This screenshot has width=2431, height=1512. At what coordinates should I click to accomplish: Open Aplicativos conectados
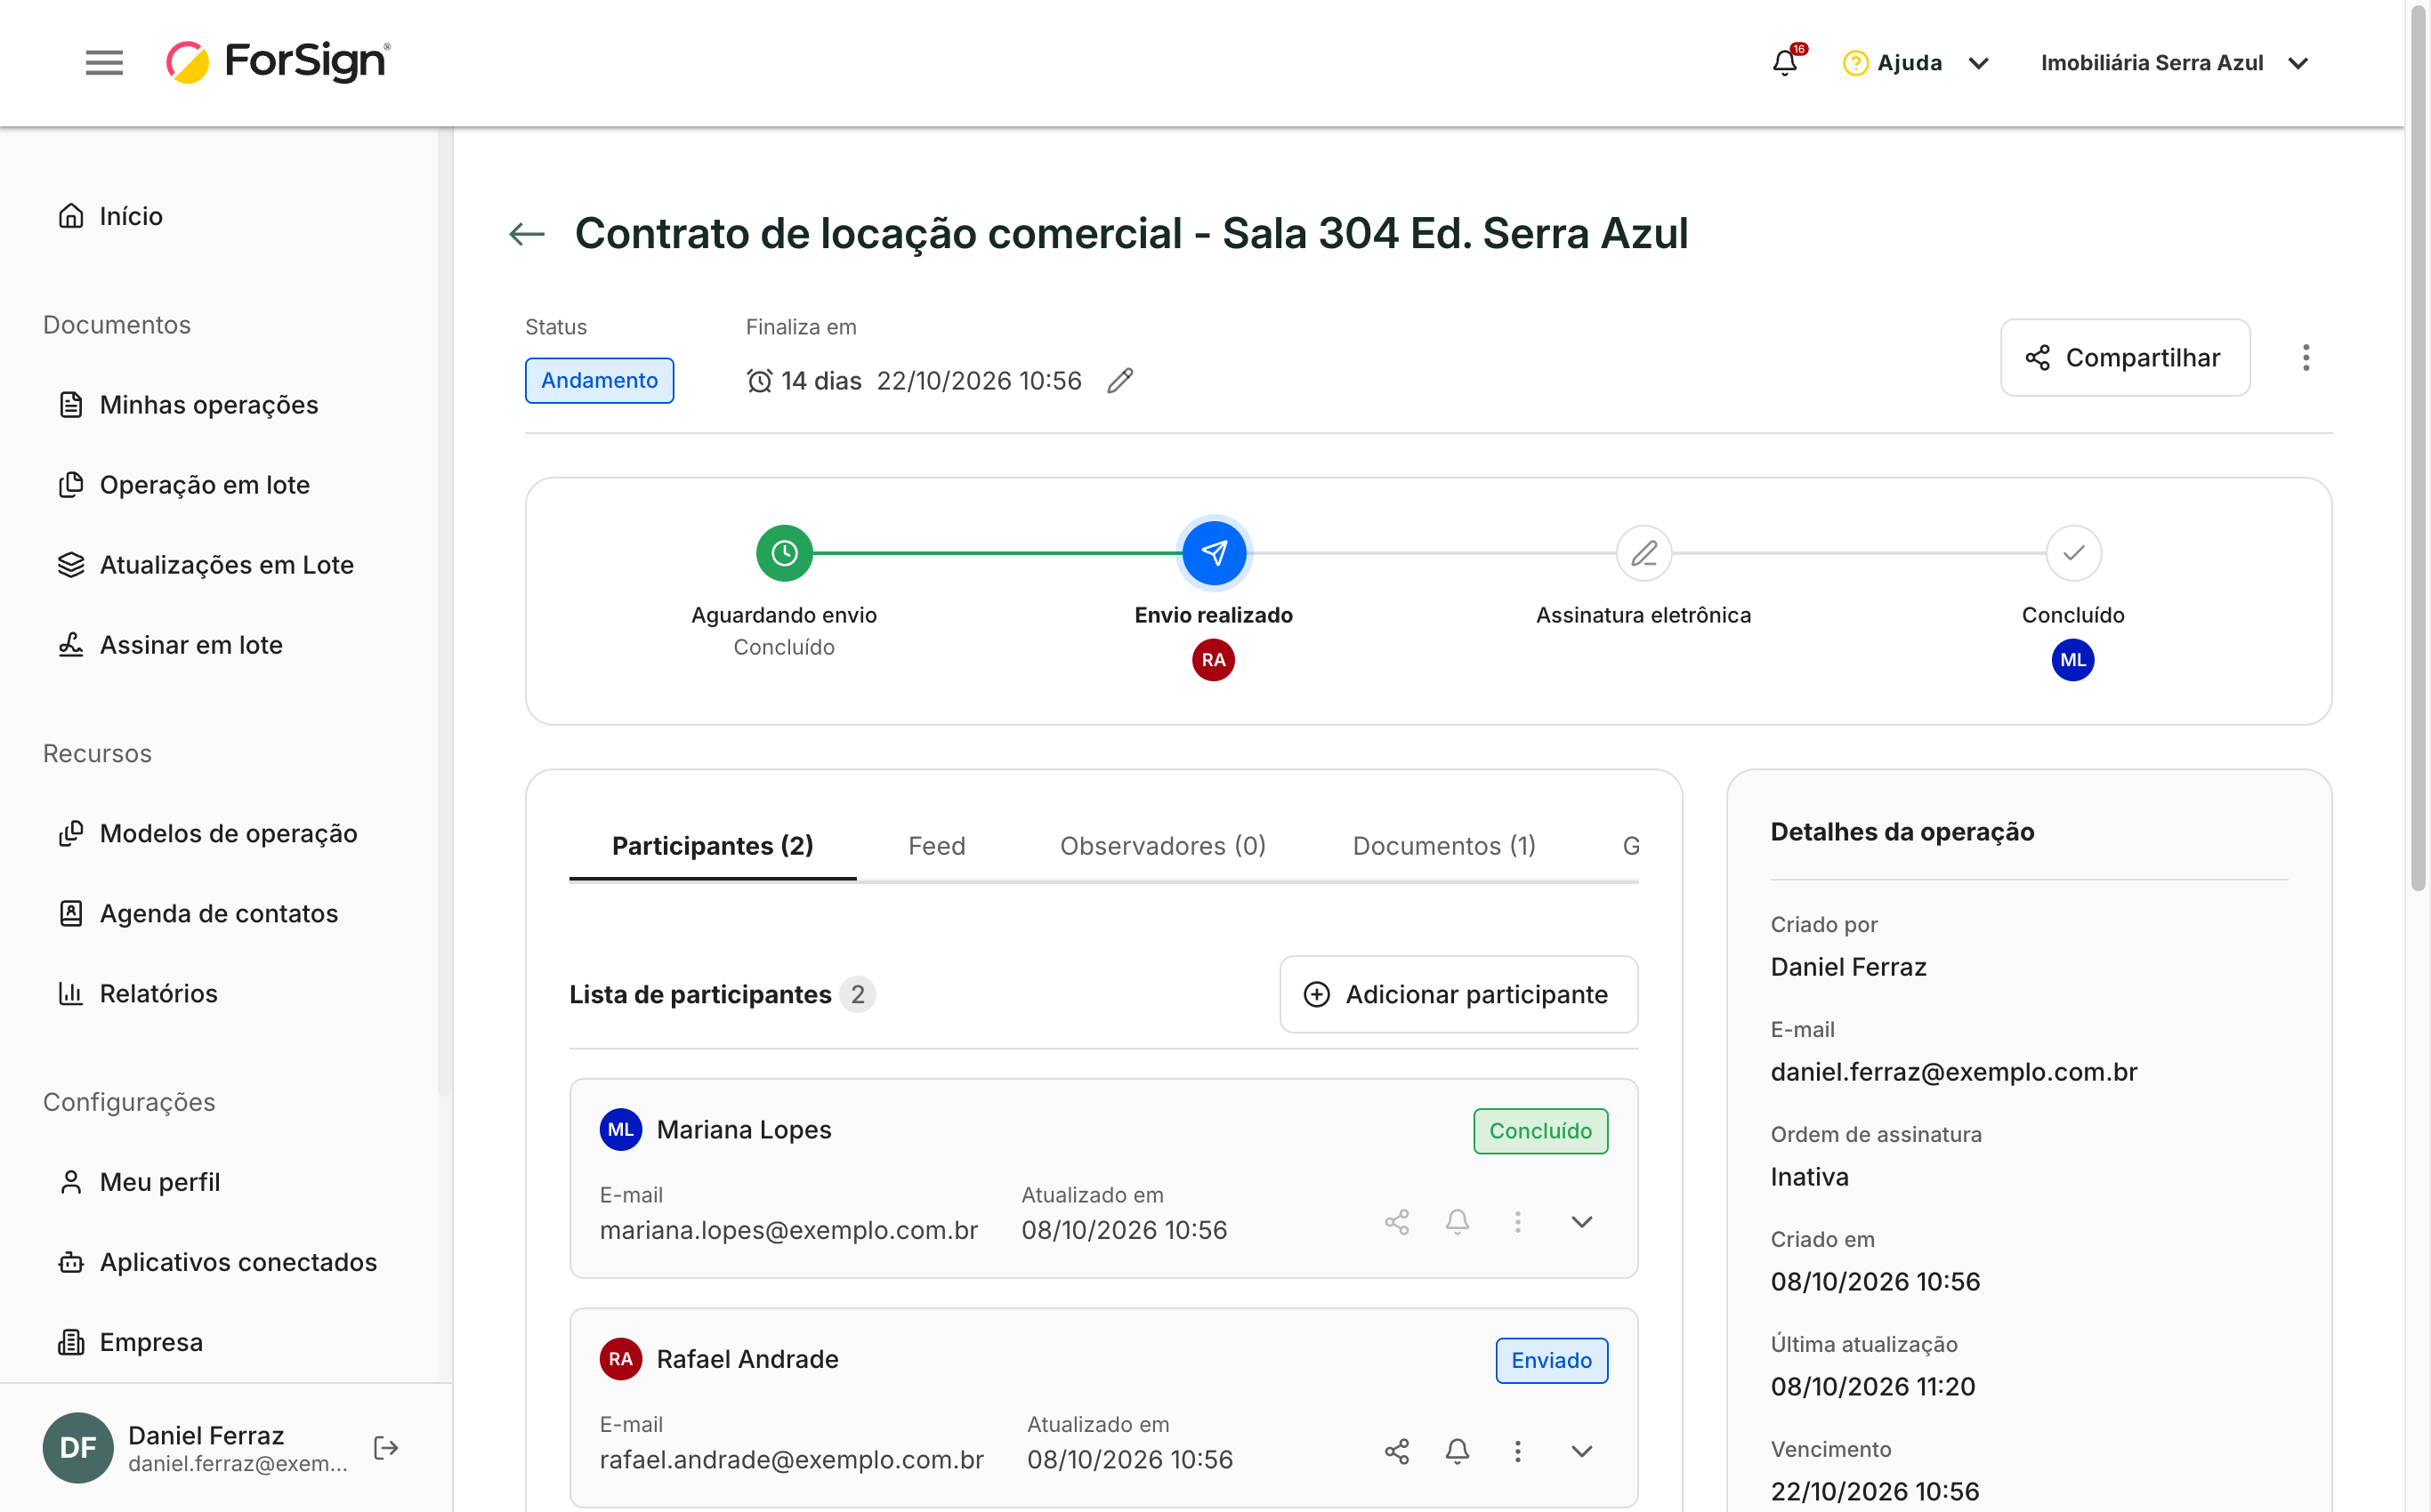pyautogui.click(x=218, y=1262)
